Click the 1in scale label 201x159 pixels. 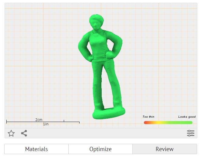[x=46, y=124]
